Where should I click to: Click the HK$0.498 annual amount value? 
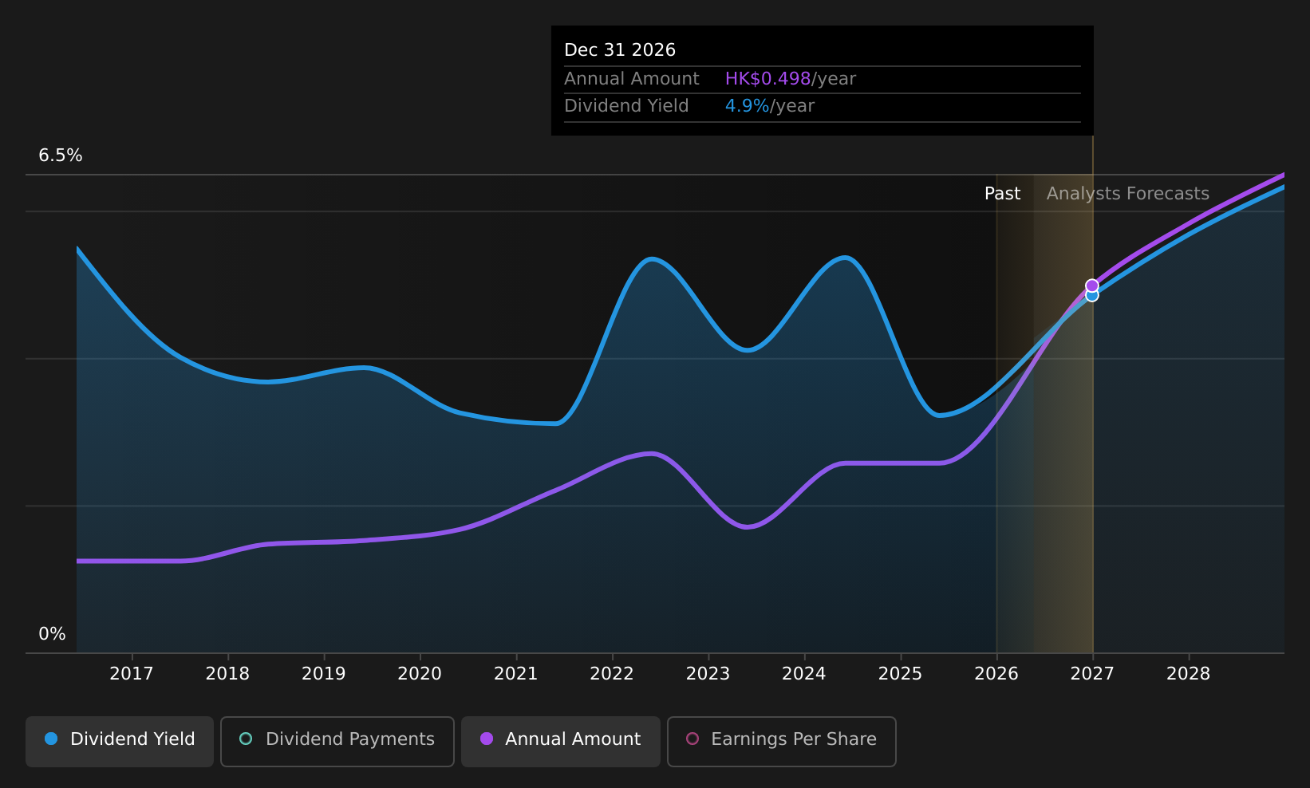[767, 79]
